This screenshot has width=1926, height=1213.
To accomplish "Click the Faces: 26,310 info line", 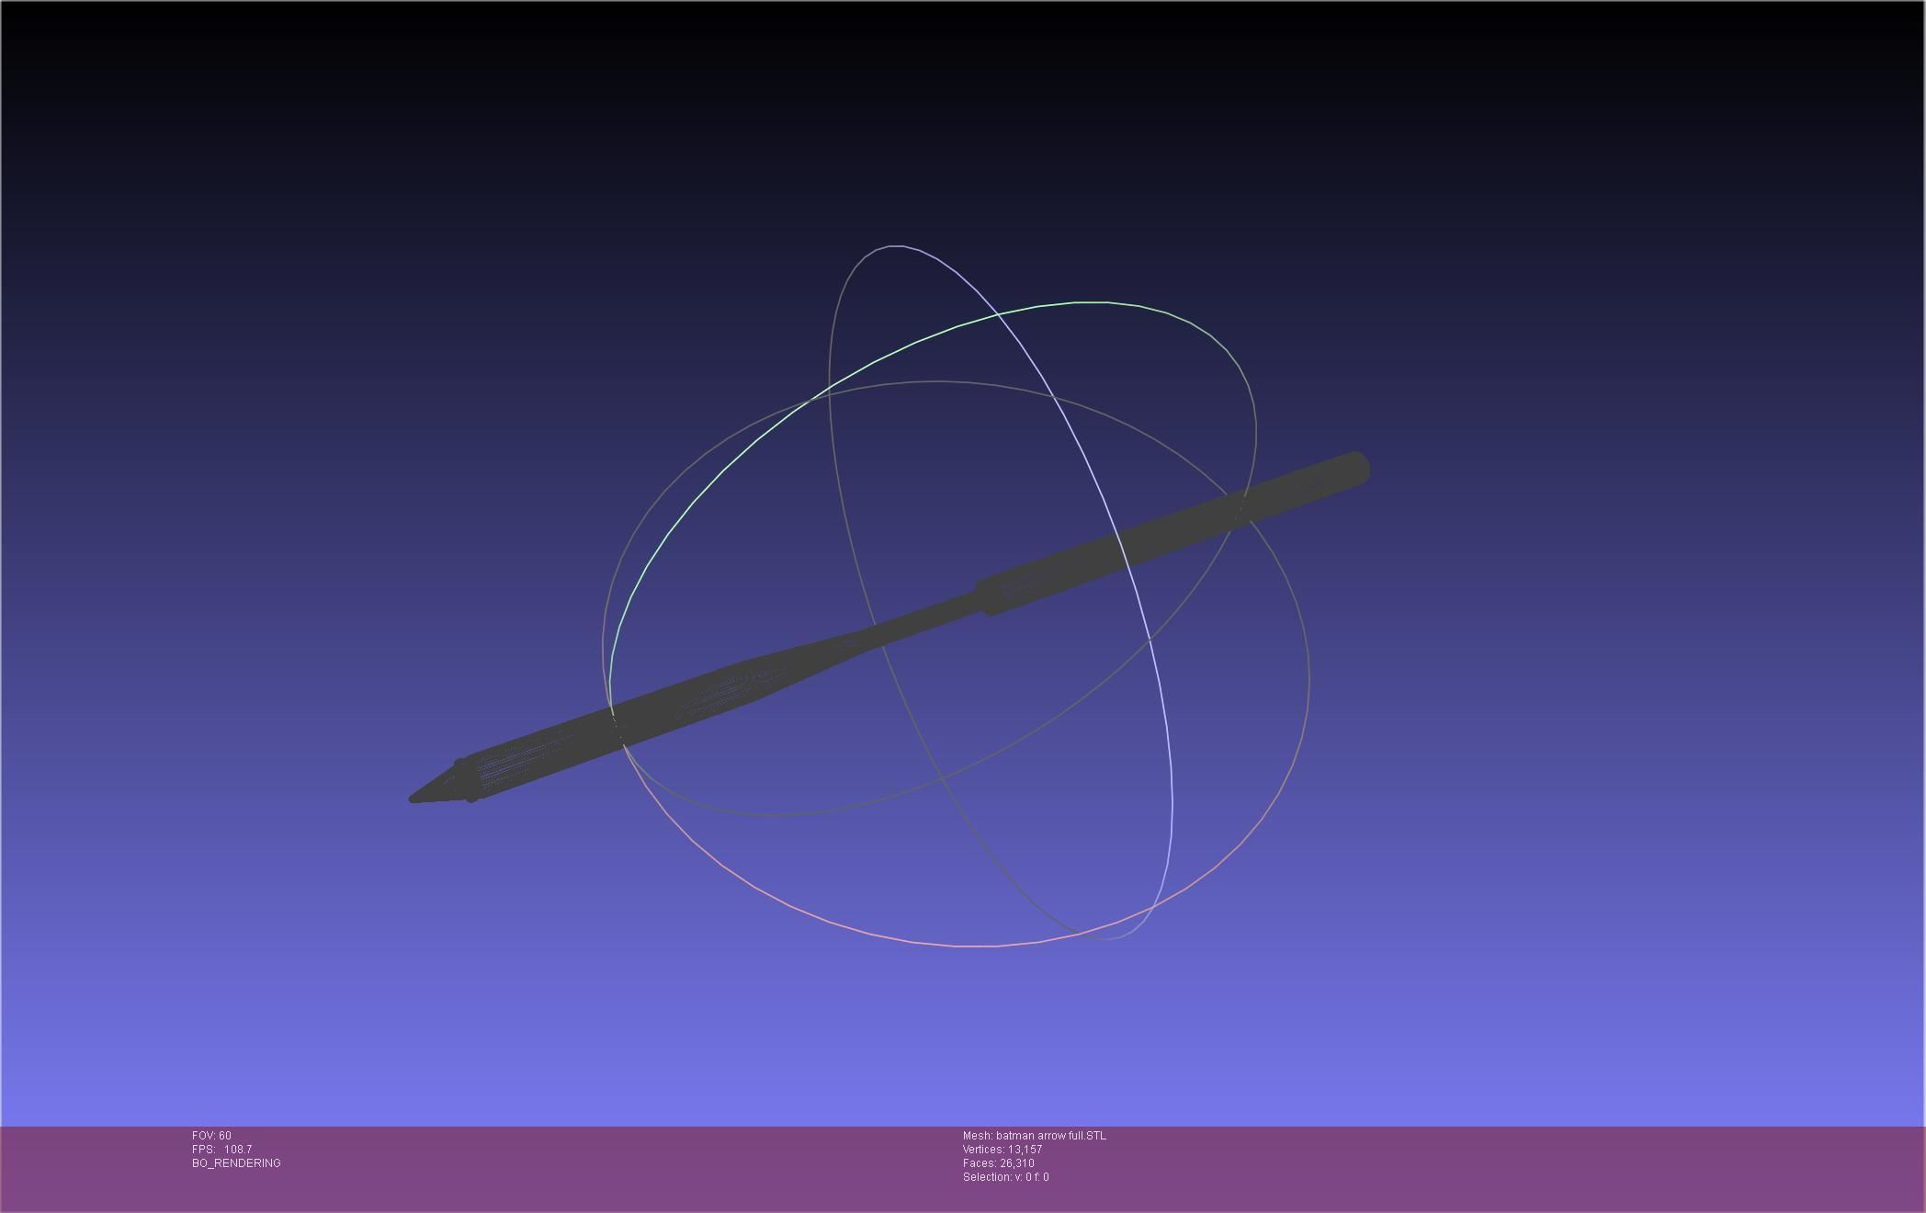I will [998, 1163].
